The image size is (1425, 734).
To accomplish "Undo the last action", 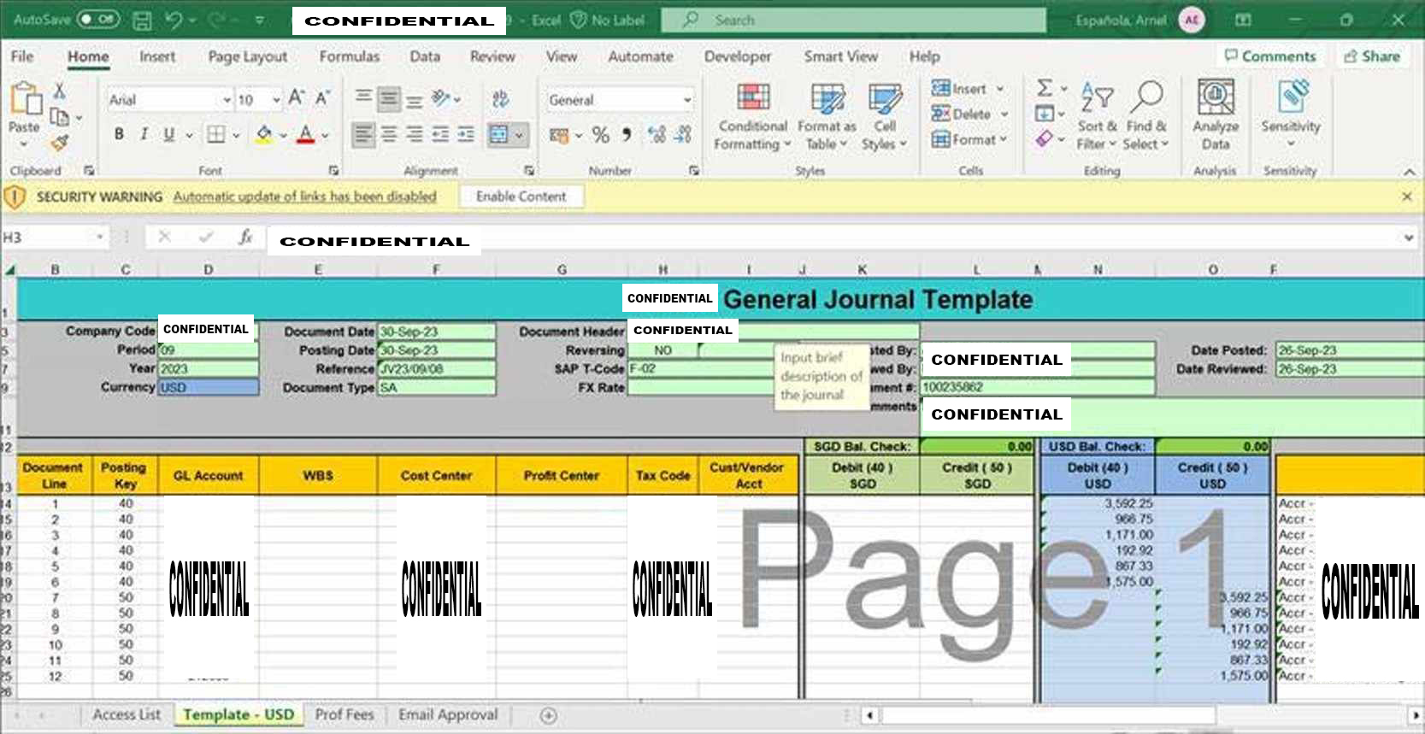I will 174,21.
